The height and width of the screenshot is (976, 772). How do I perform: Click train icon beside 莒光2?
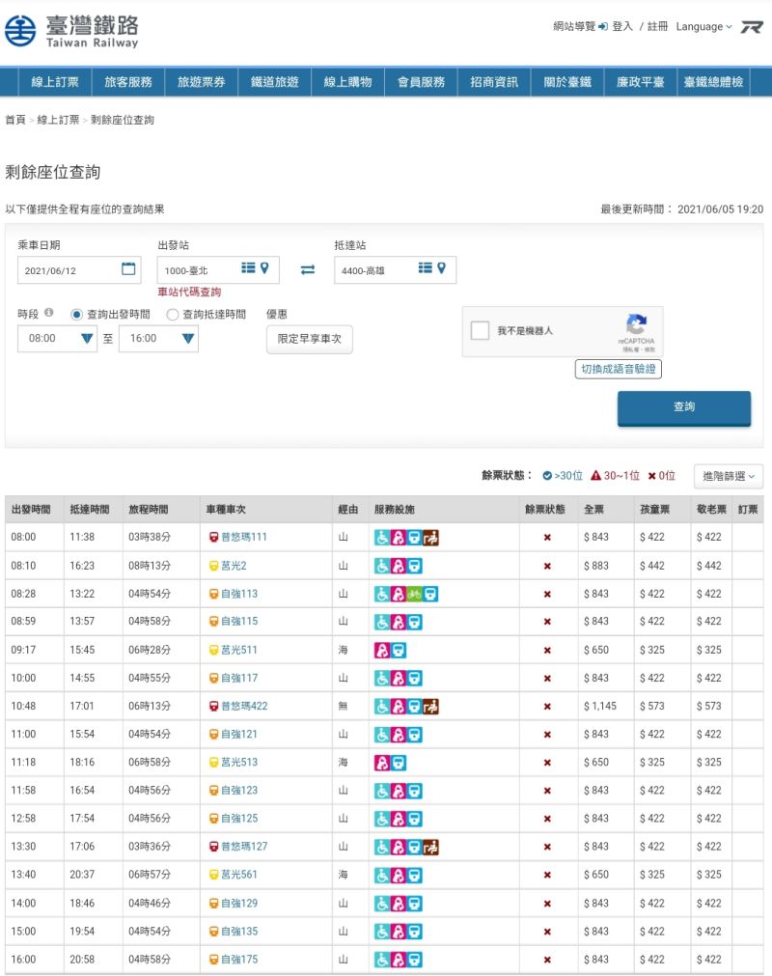[x=213, y=566]
